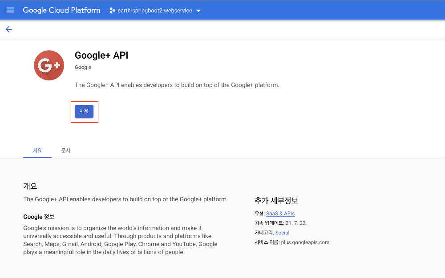Image resolution: width=445 pixels, height=278 pixels.
Task: Click the API description under the title
Action: (x=177, y=85)
